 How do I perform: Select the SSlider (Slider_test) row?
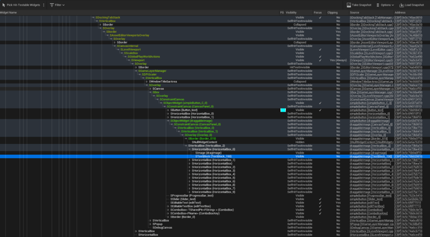[x=215, y=199]
